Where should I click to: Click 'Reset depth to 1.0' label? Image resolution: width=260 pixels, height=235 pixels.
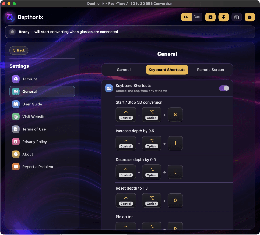(132, 188)
